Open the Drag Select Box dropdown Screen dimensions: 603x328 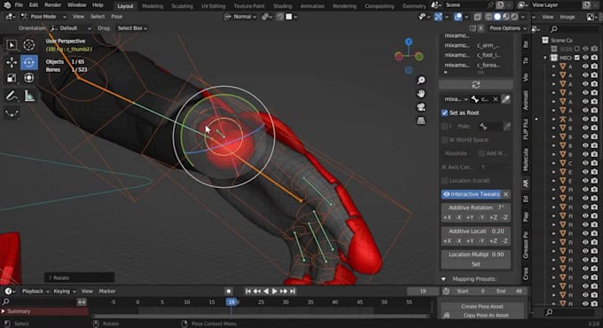pyautogui.click(x=132, y=28)
